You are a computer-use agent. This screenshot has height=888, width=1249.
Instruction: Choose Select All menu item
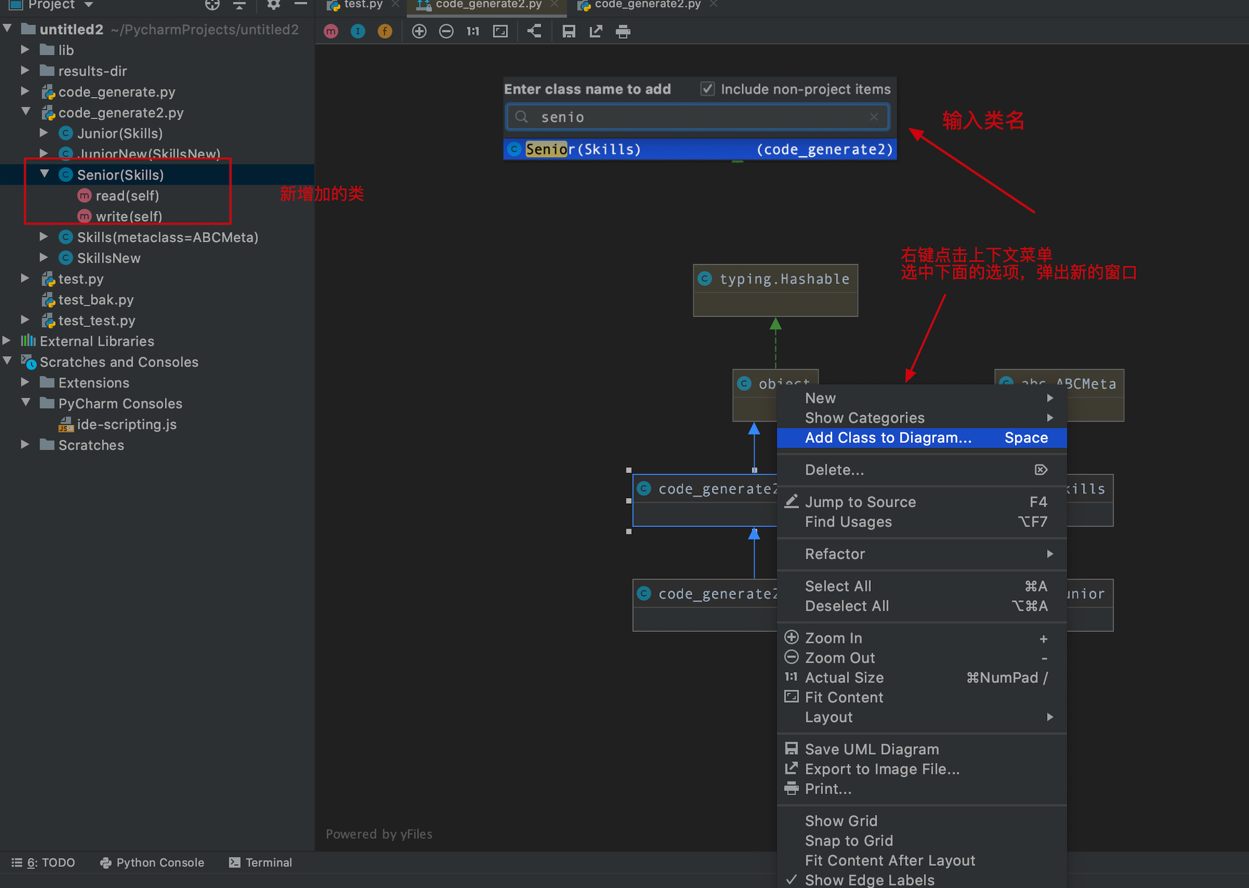coord(922,586)
